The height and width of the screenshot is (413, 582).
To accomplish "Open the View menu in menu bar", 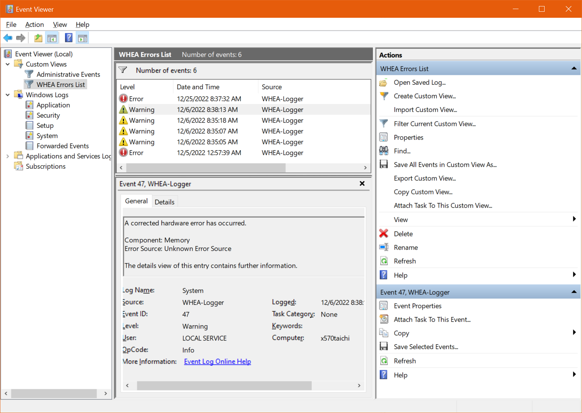I will coord(60,25).
